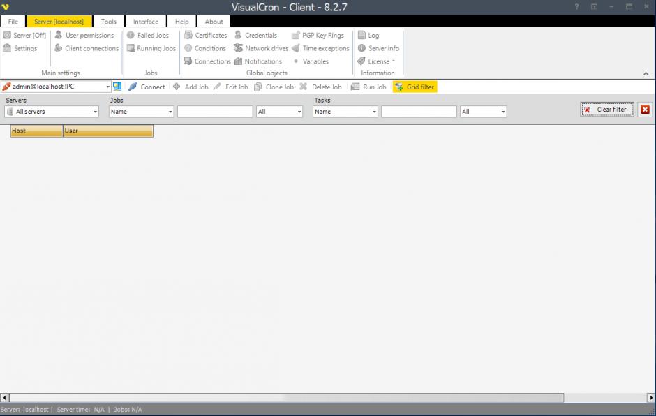Viewport: 656px width, 416px height.
Task: Select the Server [localhost] tab
Action: click(59, 22)
